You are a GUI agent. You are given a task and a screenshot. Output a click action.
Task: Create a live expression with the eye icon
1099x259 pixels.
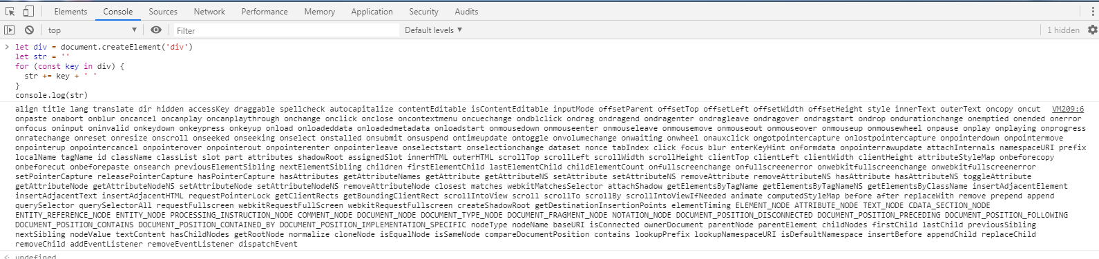pyautogui.click(x=156, y=30)
